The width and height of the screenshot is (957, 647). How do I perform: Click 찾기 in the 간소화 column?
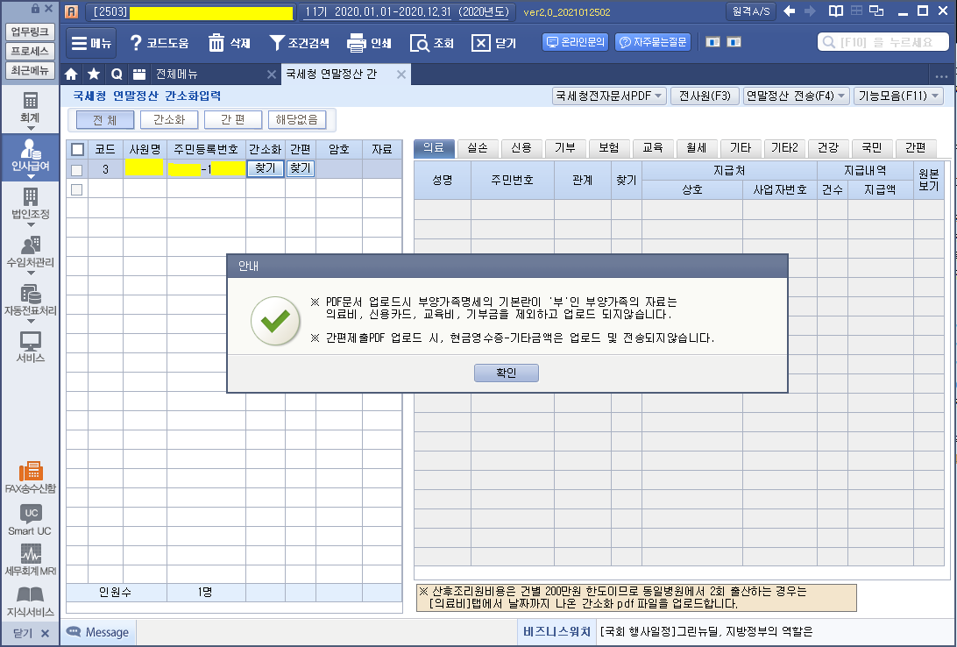[266, 168]
